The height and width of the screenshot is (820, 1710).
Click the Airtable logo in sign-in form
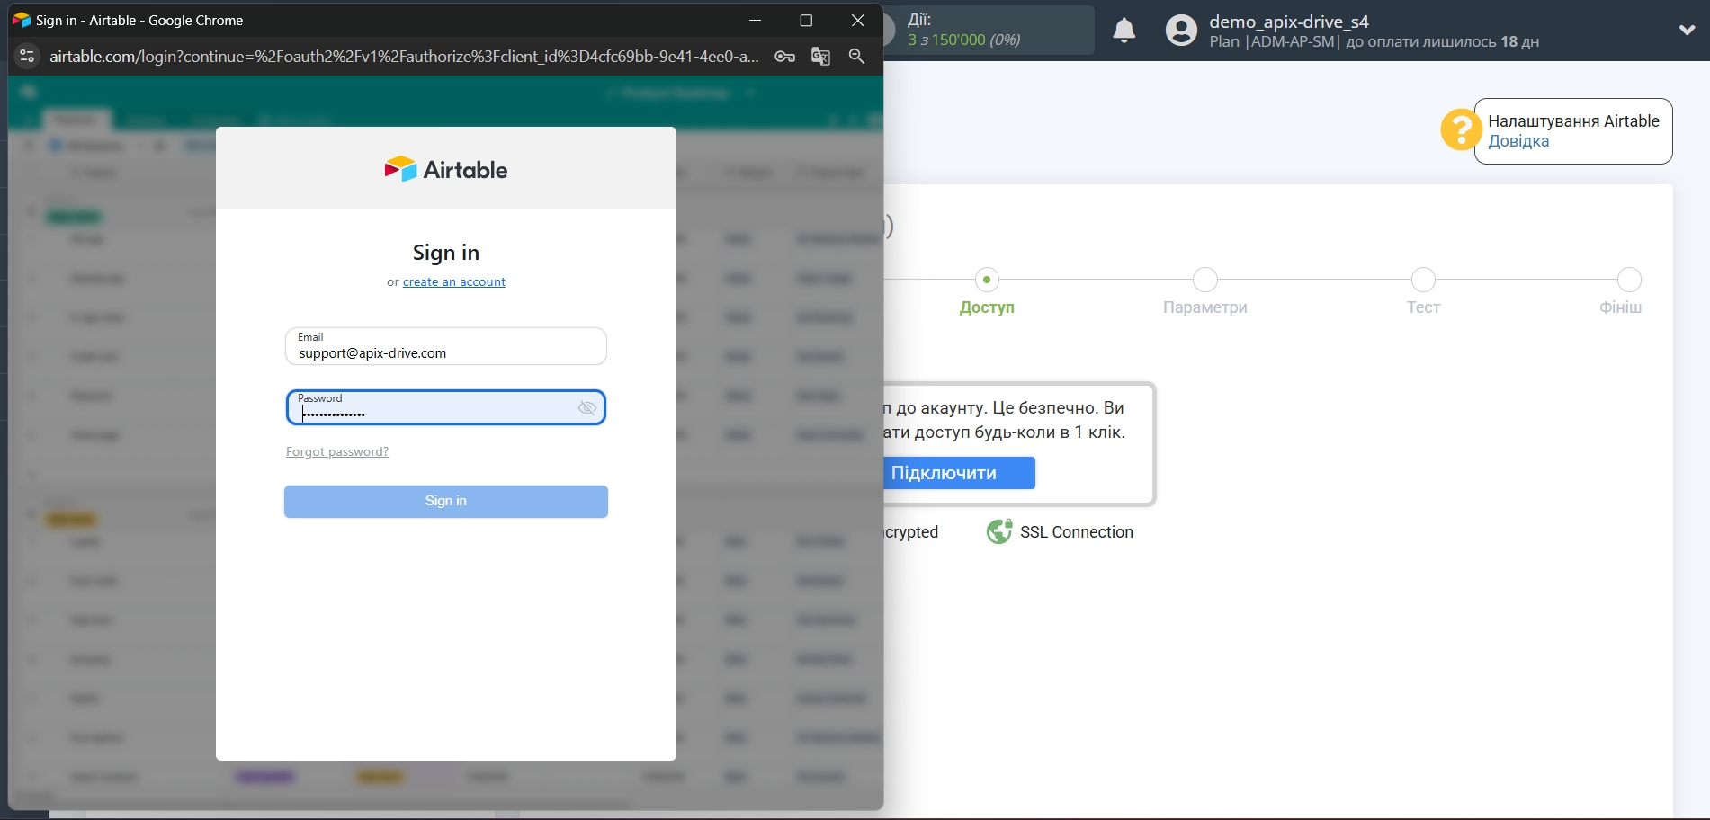pos(446,169)
